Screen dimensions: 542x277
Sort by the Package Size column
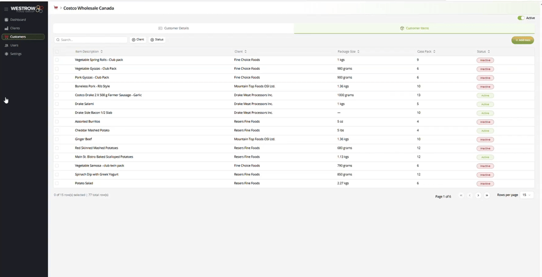click(x=348, y=52)
